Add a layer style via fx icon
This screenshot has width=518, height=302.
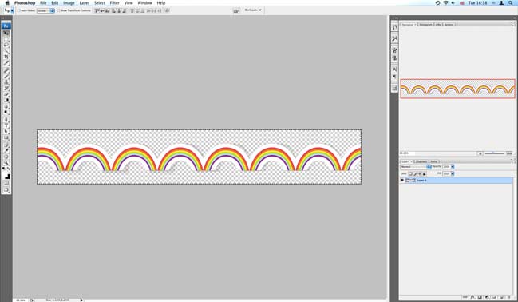click(473, 297)
